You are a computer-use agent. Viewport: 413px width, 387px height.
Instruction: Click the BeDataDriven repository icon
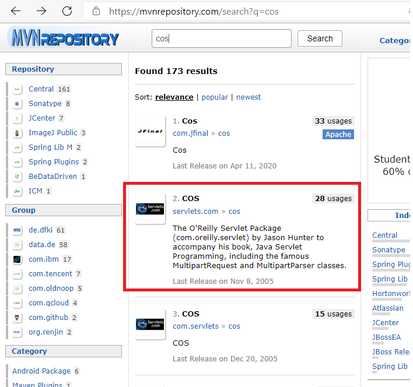pyautogui.click(x=17, y=177)
